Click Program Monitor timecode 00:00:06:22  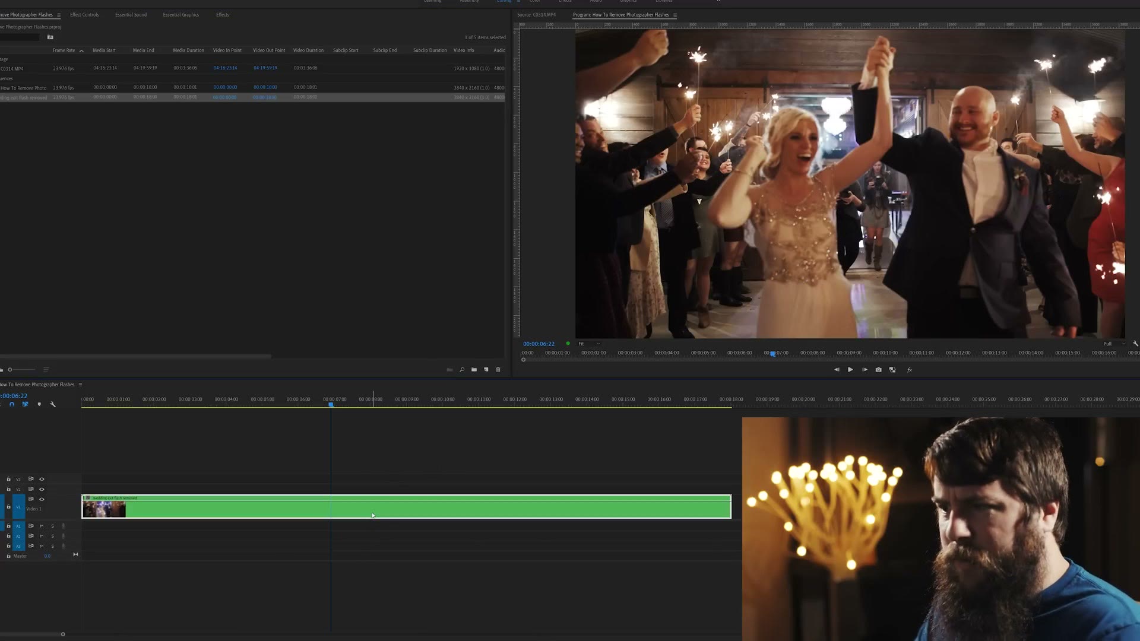pyautogui.click(x=539, y=344)
